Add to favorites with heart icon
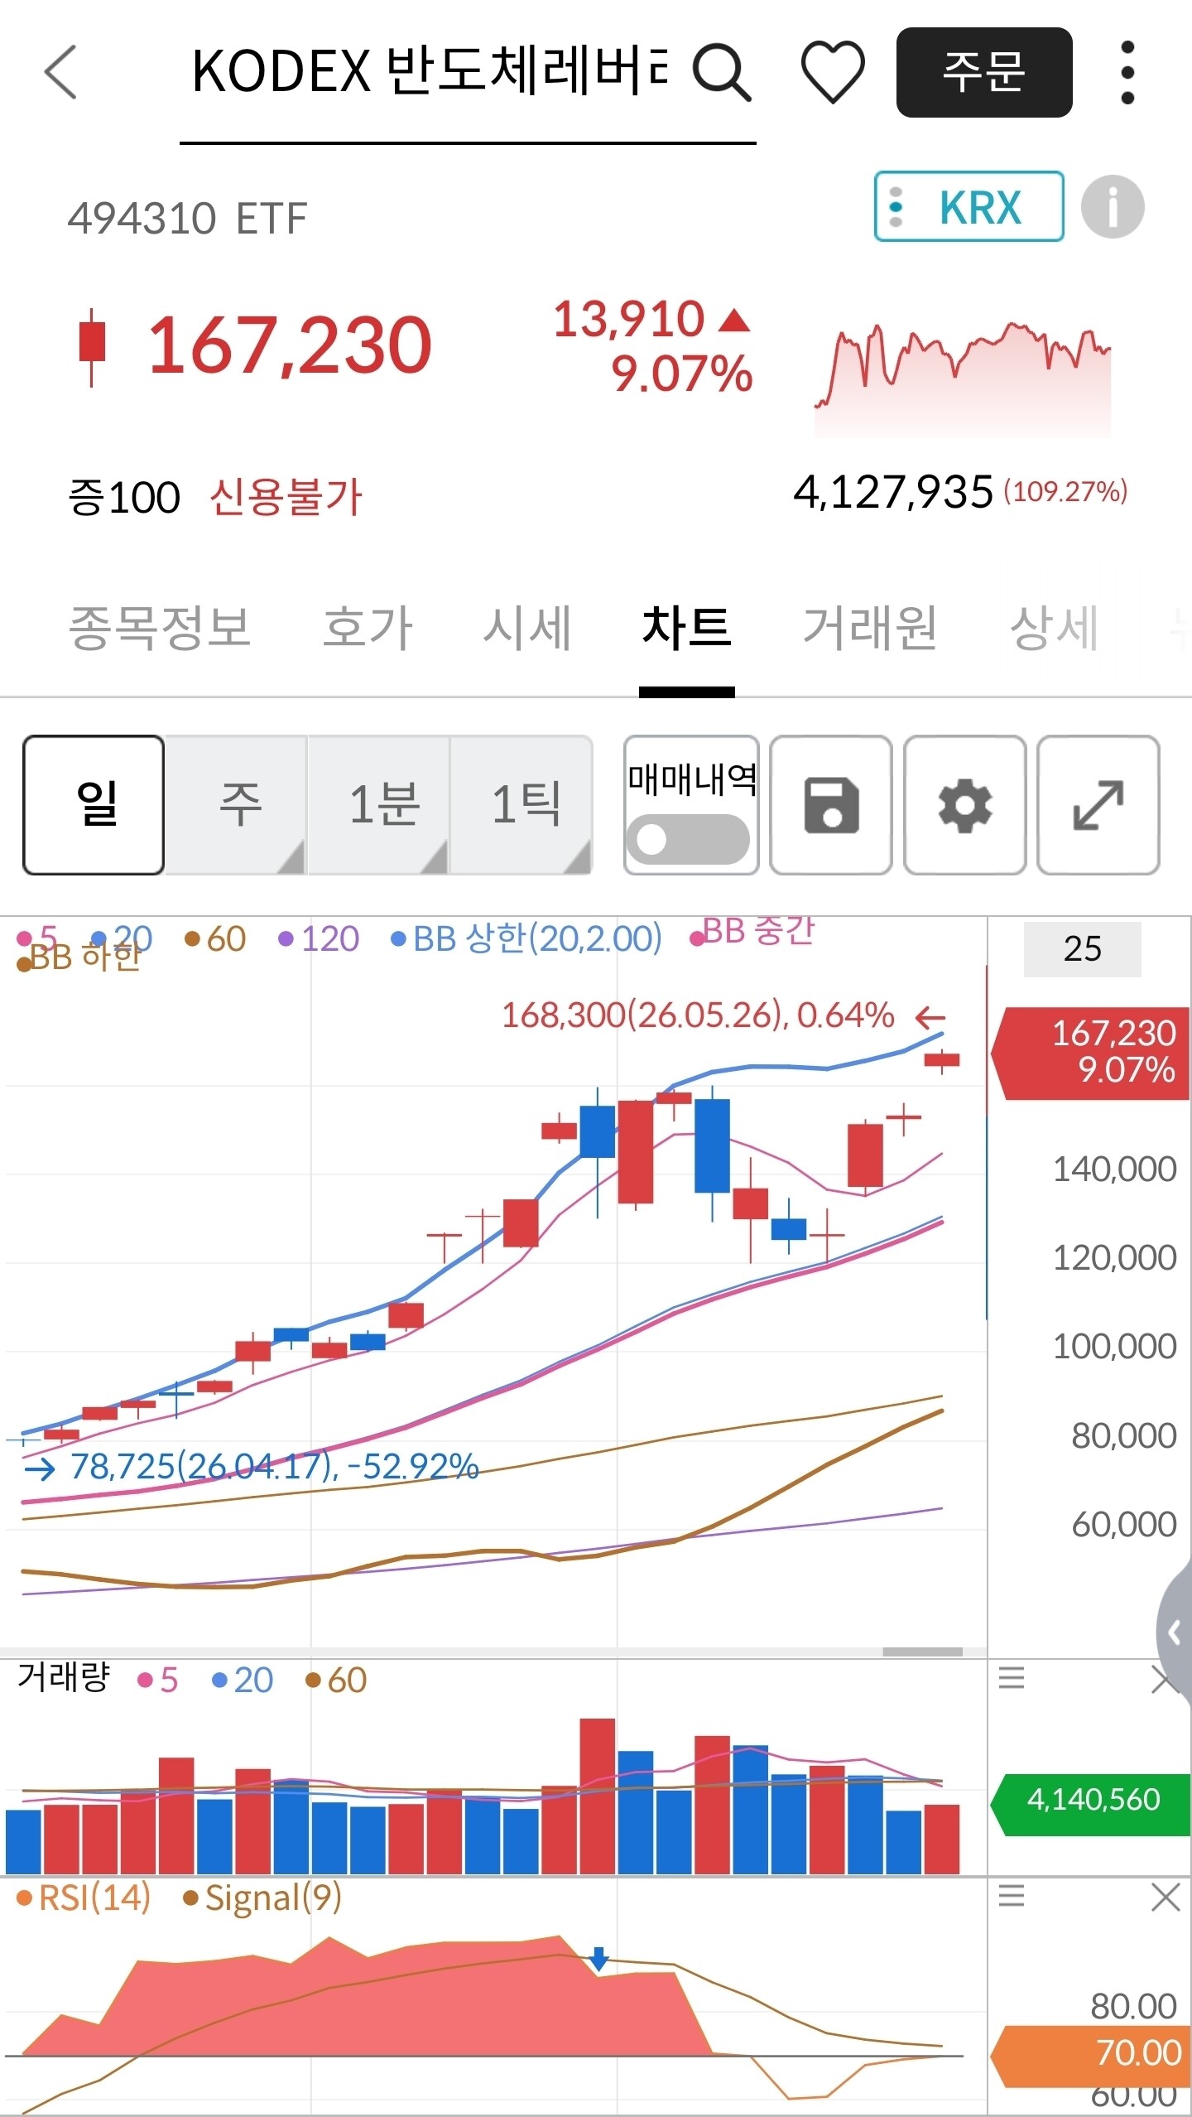Viewport: 1192px width, 2117px height. coord(833,73)
